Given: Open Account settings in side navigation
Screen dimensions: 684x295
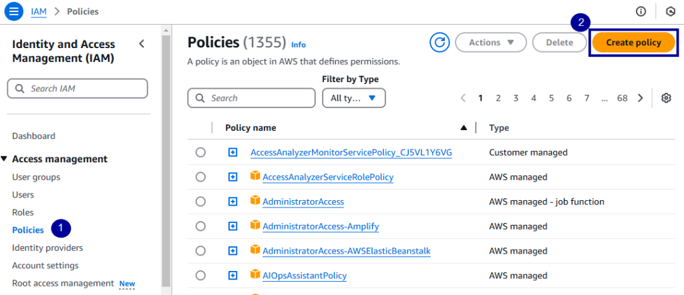Looking at the screenshot, I should point(45,266).
